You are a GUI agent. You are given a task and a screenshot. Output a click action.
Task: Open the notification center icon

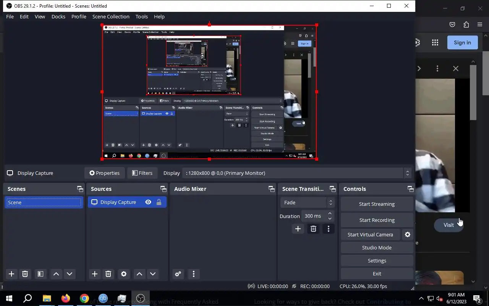477,299
